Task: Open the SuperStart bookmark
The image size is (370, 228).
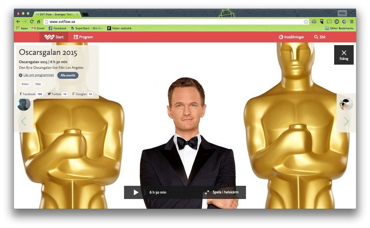Action: [x=87, y=28]
